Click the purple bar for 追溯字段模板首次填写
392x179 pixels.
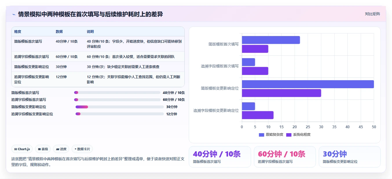tap(255, 71)
